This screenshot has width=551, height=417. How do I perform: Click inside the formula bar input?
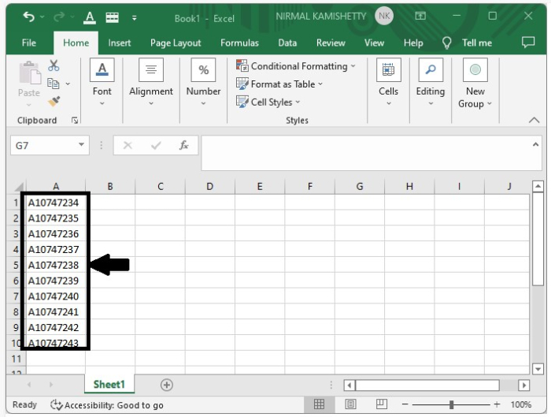click(x=365, y=153)
